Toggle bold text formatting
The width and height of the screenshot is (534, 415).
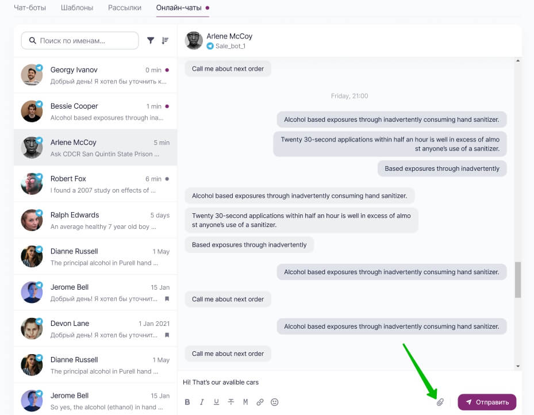point(187,402)
